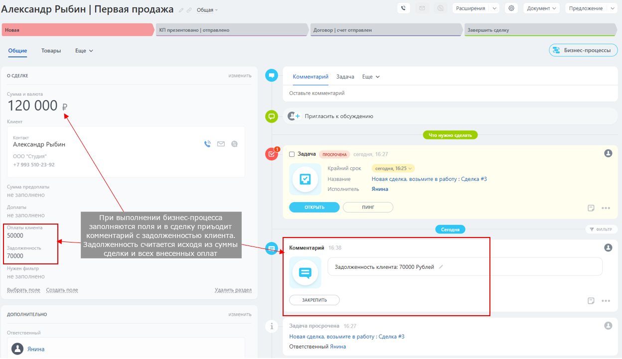Click the user avatar on the comment card
Viewport: 622px width, 359px height.
(608, 247)
